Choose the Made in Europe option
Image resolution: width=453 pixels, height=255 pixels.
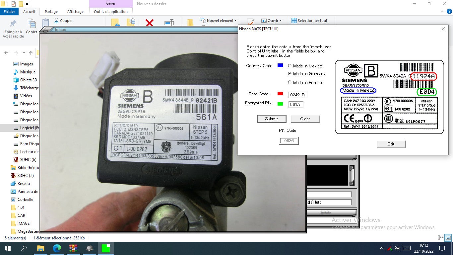click(290, 82)
